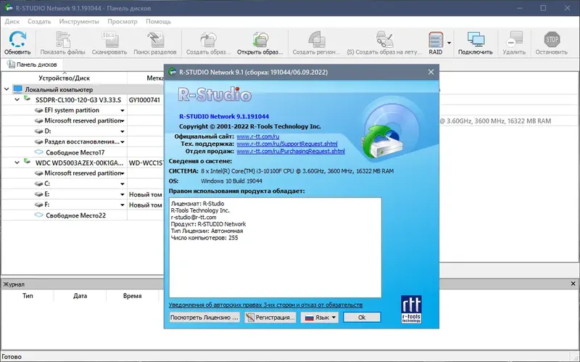This screenshot has width=580, height=362.
Task: Select the E: partition drive icon
Action: coord(39,194)
